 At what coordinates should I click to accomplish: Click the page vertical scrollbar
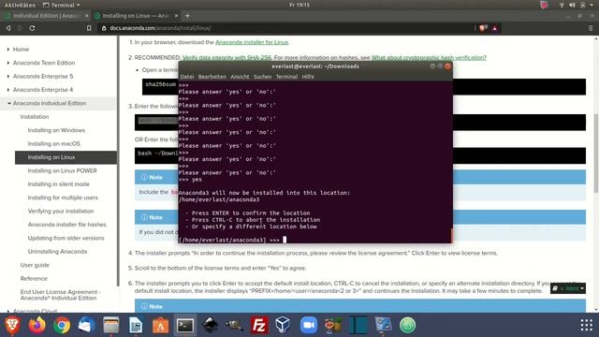coord(596,153)
